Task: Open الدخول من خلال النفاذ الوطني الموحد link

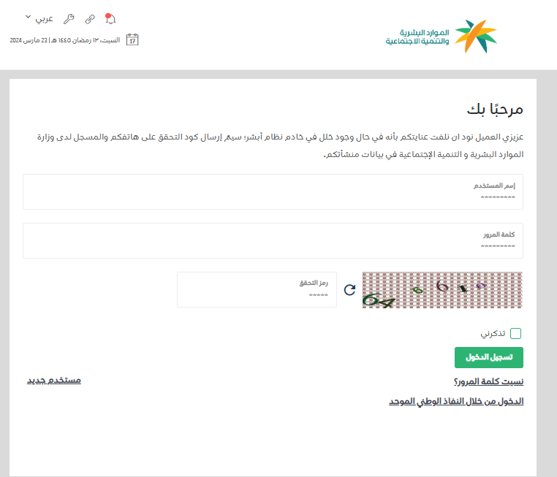Action: 456,402
